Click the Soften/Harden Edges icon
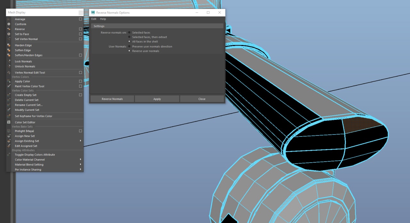The width and height of the screenshot is (410, 223). point(9,55)
